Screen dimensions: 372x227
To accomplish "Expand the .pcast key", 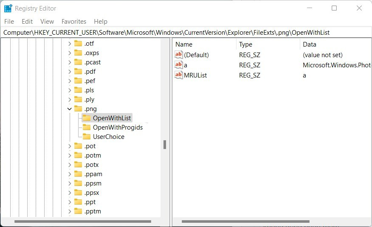I will [x=70, y=62].
